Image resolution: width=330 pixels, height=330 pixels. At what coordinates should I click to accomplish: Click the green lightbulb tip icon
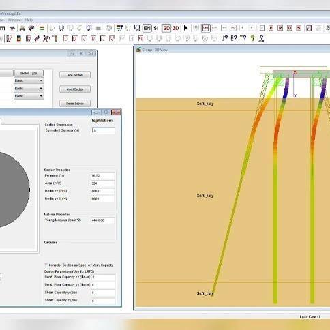tap(252, 38)
